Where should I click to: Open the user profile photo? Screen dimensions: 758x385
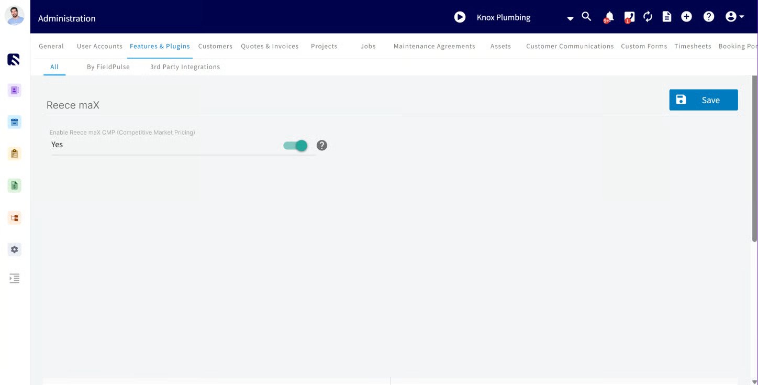pos(15,16)
